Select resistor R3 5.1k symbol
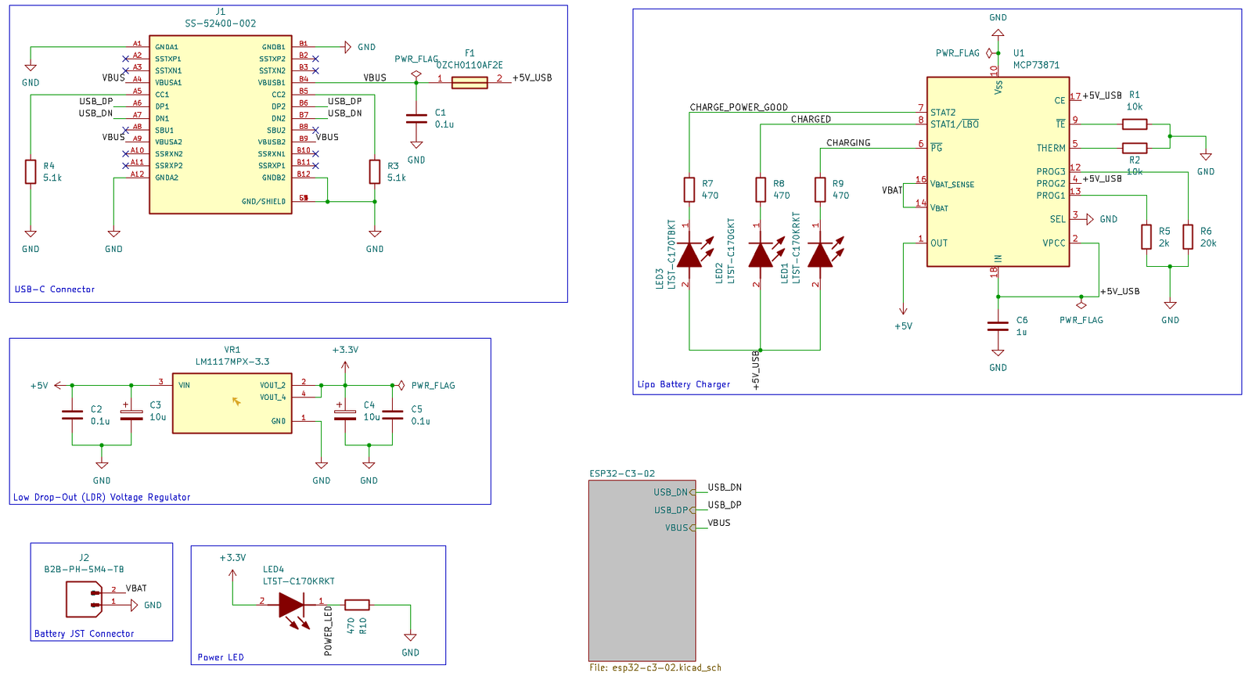 [375, 171]
